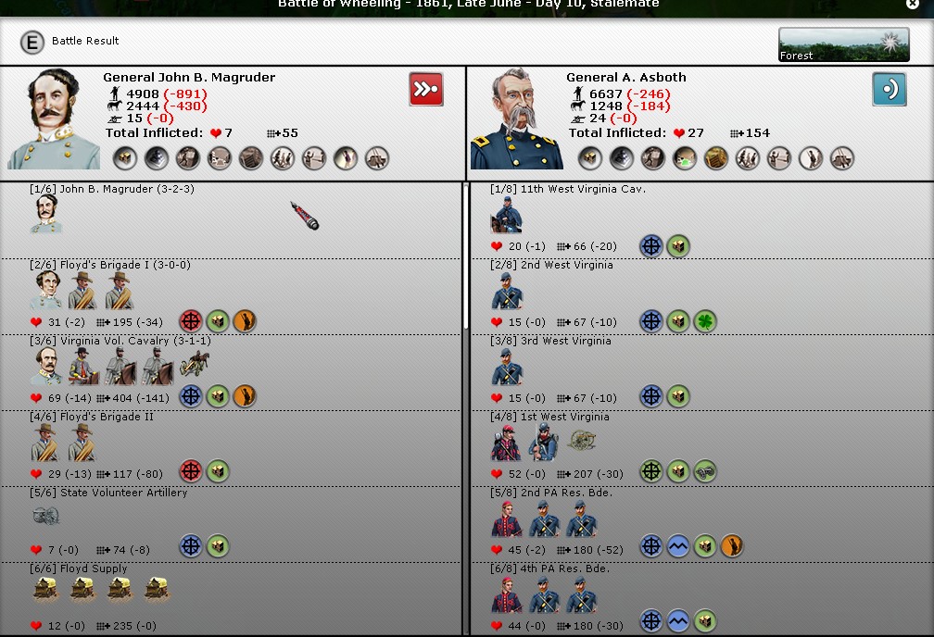Click the blue crosshair icon on 4th PA Res. Bde.

(x=651, y=621)
